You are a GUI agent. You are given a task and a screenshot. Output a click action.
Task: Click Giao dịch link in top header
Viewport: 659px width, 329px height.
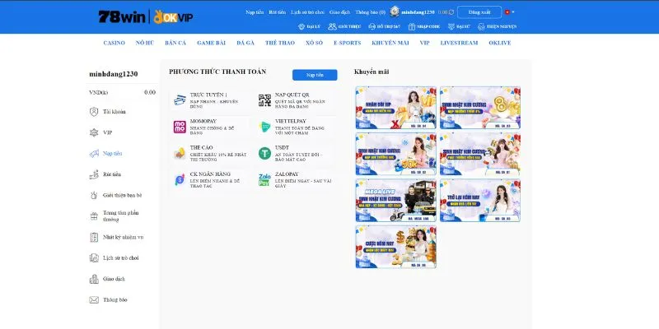pyautogui.click(x=339, y=12)
